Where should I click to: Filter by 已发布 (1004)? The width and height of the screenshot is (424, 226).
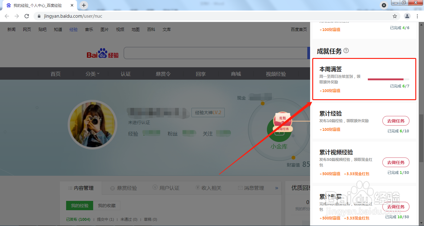coord(78,219)
